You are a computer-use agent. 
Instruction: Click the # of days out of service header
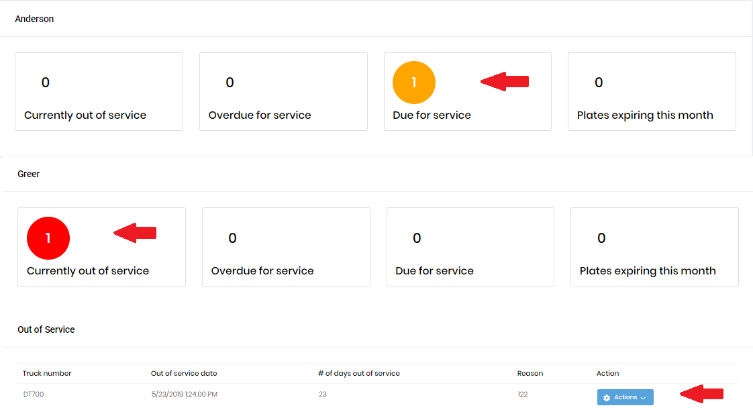(x=359, y=373)
